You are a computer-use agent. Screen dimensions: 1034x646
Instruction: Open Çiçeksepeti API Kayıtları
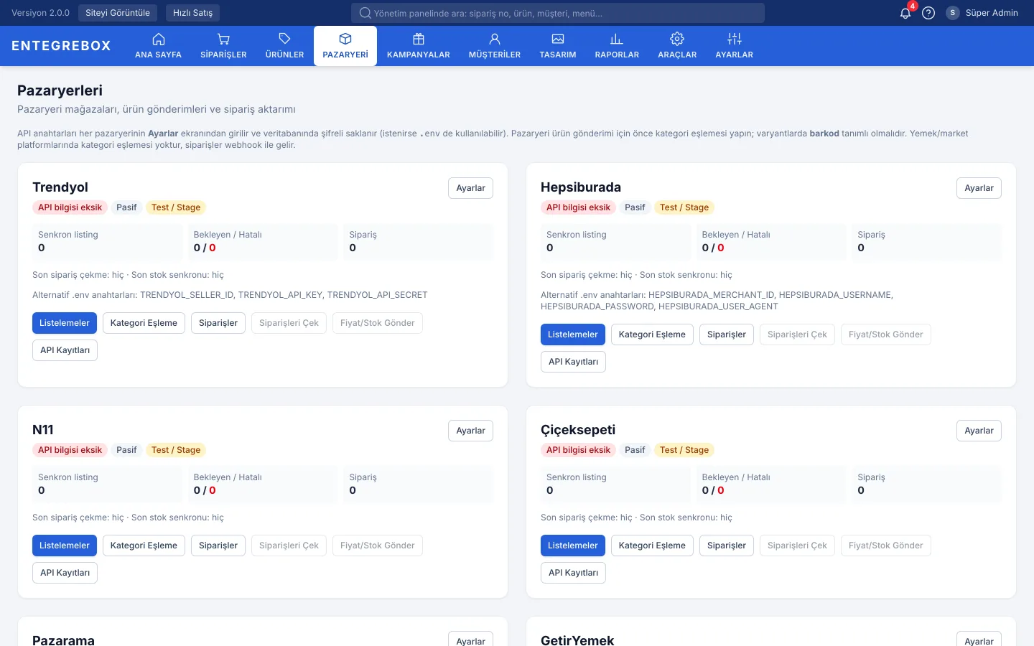point(573,573)
